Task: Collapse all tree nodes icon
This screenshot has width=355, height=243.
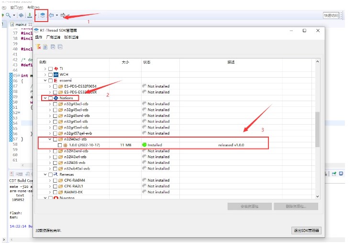Action: click(60, 47)
